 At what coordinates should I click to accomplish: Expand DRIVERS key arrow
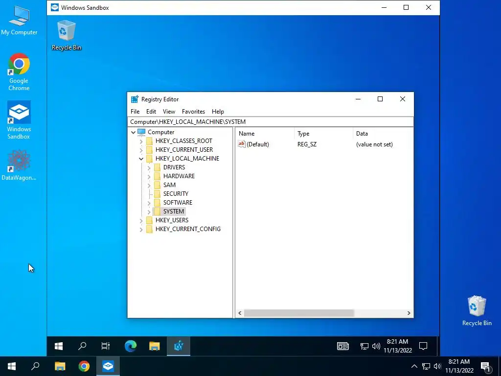point(149,167)
